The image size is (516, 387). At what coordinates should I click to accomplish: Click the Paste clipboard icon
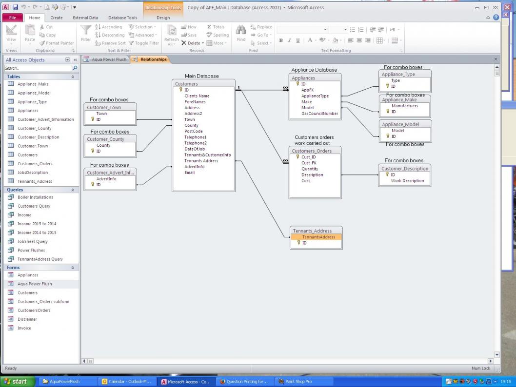tap(30, 30)
